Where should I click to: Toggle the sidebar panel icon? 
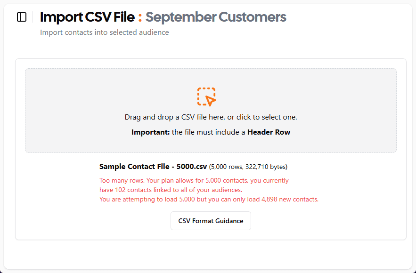(22, 17)
